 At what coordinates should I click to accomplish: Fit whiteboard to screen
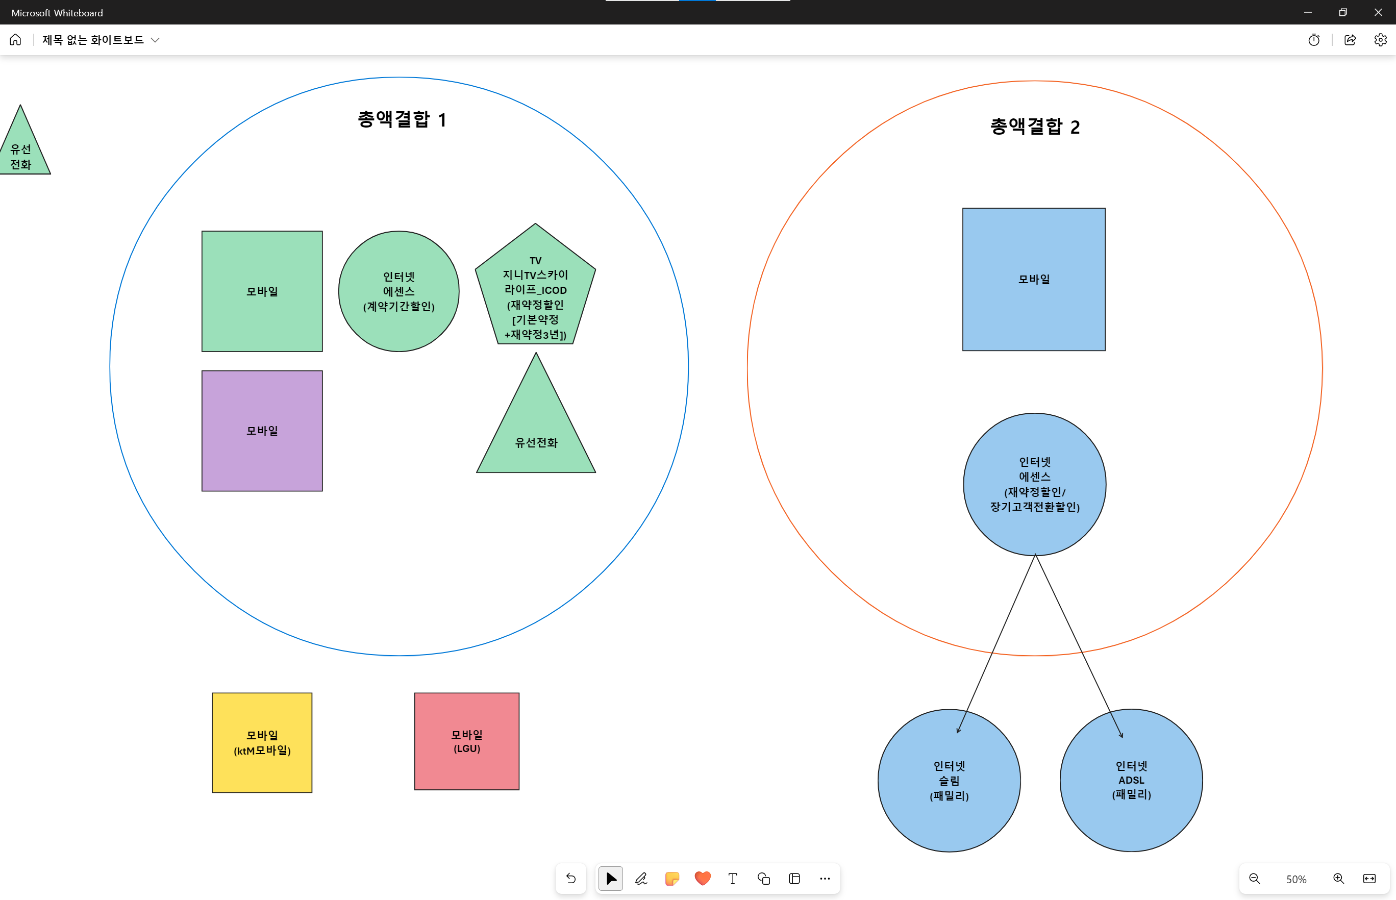pyautogui.click(x=1369, y=879)
